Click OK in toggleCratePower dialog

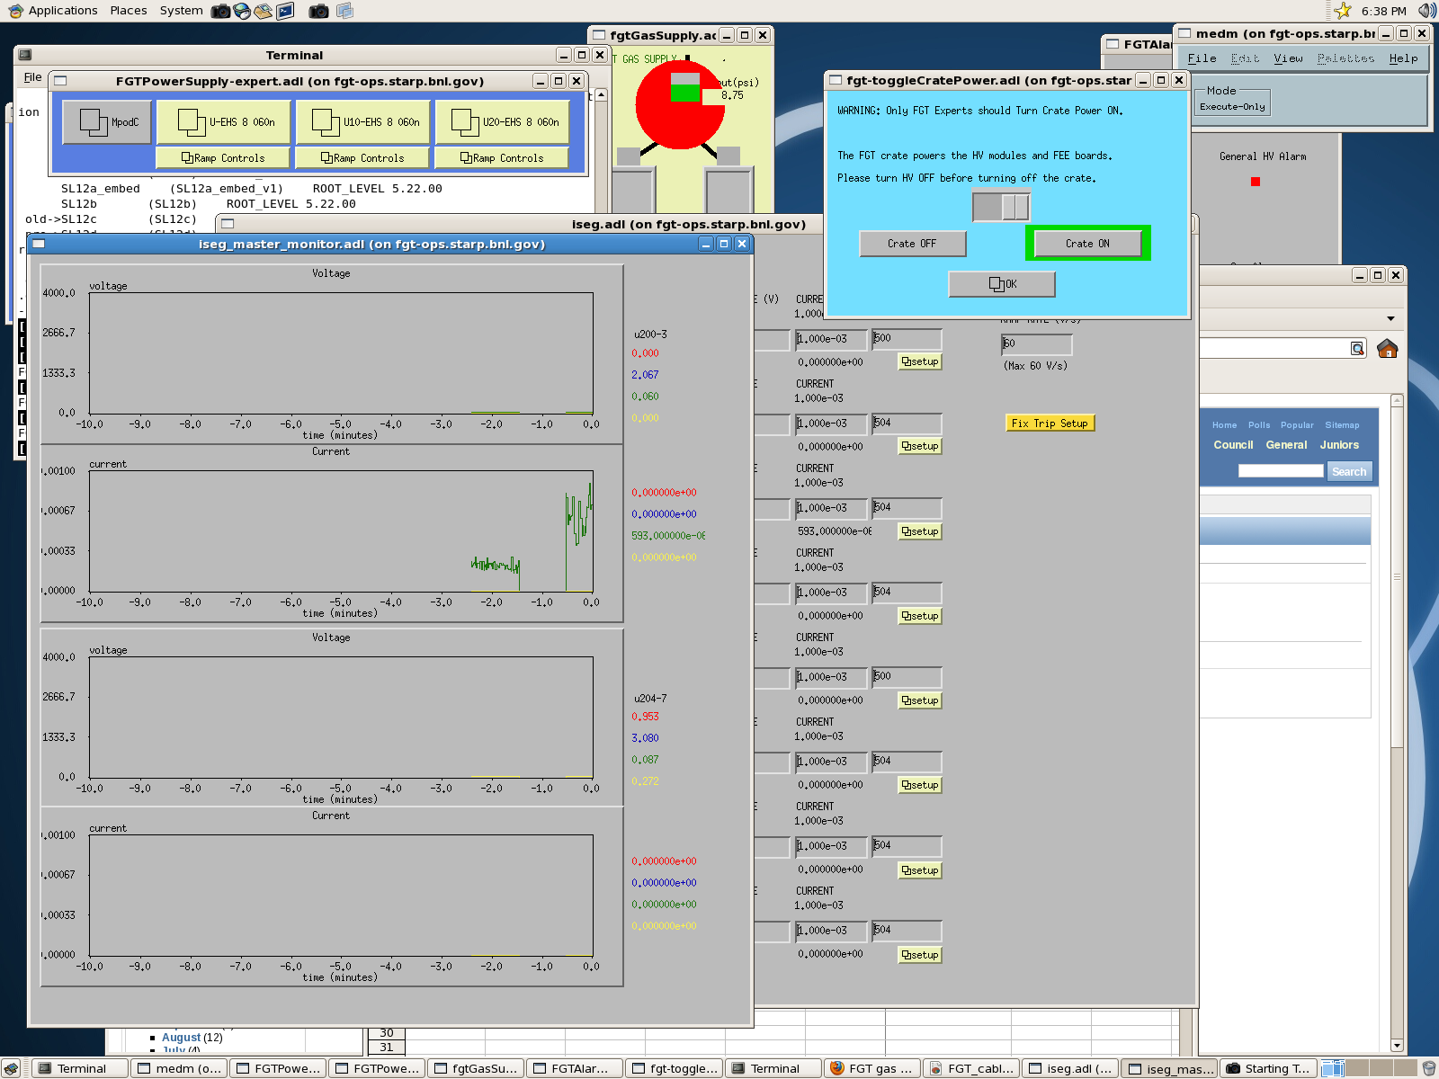click(x=1002, y=284)
